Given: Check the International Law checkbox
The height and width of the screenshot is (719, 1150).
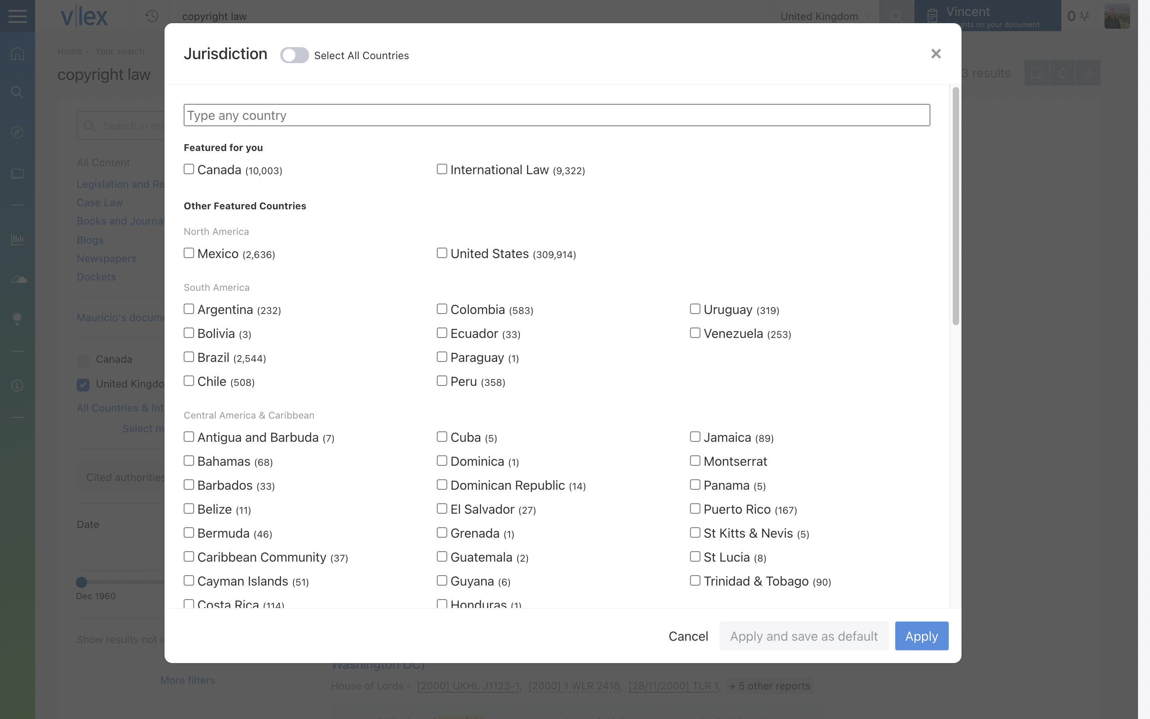Looking at the screenshot, I should coord(442,169).
